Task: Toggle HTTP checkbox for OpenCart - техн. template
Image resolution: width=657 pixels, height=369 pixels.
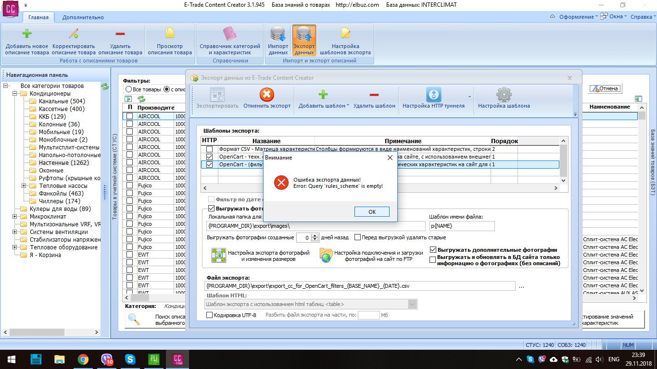Action: click(x=209, y=157)
